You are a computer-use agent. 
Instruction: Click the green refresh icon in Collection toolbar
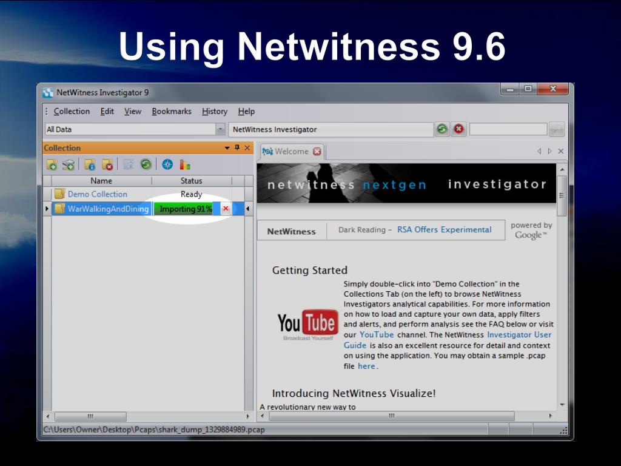(x=146, y=164)
